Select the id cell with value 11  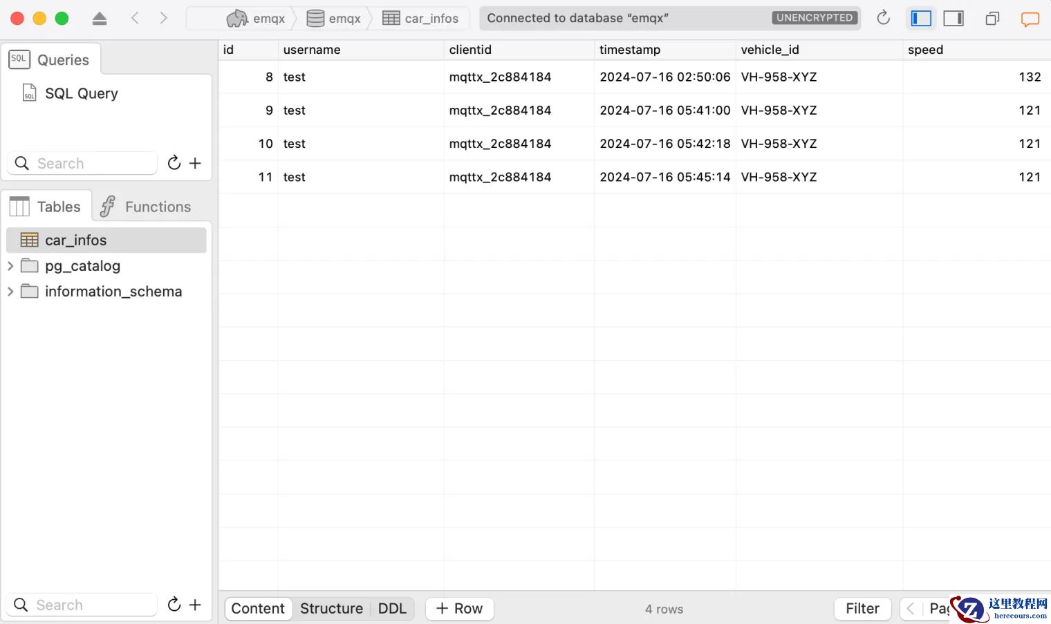[x=248, y=177]
